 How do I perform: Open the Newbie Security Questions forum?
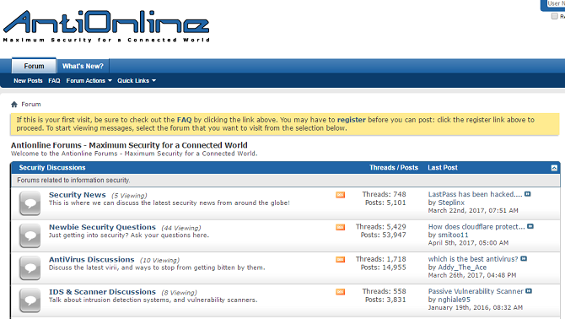(x=102, y=228)
